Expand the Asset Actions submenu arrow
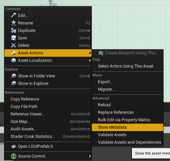Screen dimensions: 170x161 click(90, 53)
